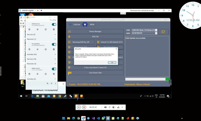Click save icon under Accessibility
This screenshot has height=121, width=201.
click(54, 49)
